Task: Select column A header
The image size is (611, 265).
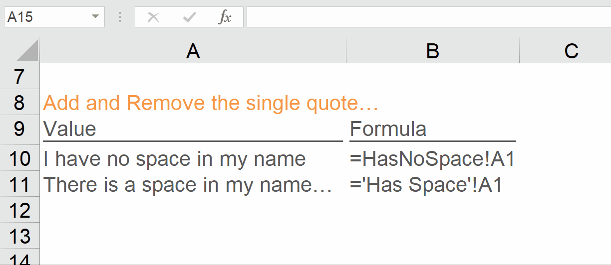Action: click(x=193, y=51)
